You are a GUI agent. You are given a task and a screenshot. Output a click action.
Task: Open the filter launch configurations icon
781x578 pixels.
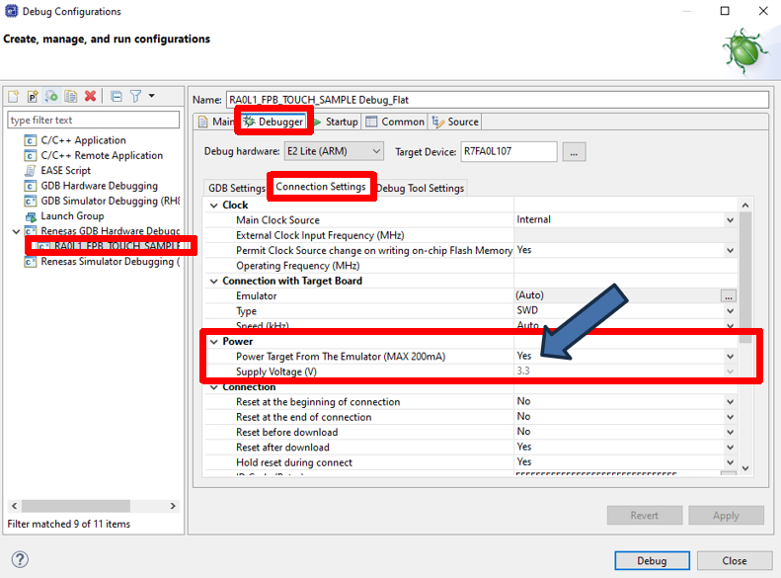click(136, 96)
